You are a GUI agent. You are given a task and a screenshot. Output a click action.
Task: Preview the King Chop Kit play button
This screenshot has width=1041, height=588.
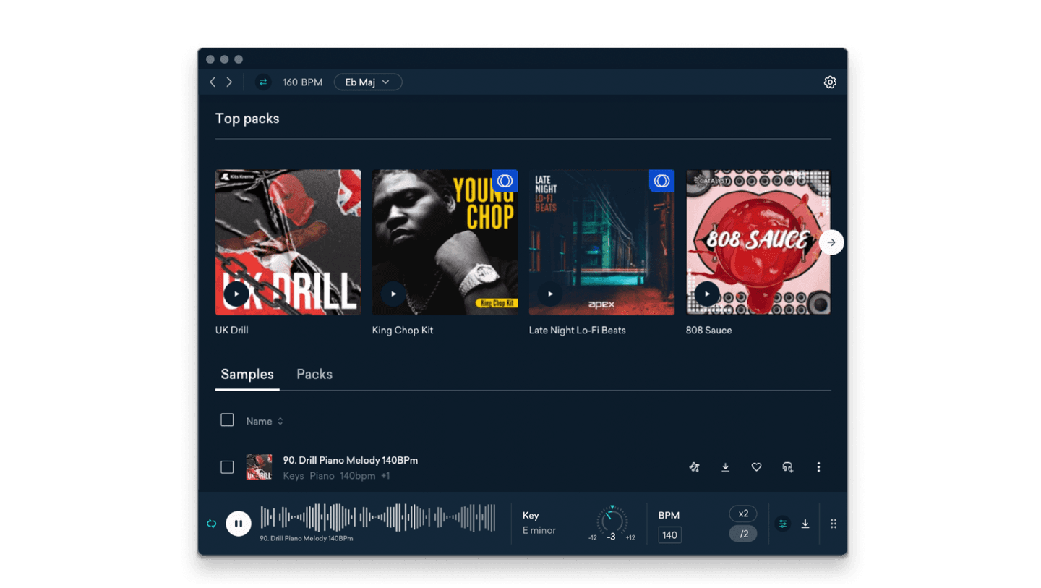coord(393,294)
